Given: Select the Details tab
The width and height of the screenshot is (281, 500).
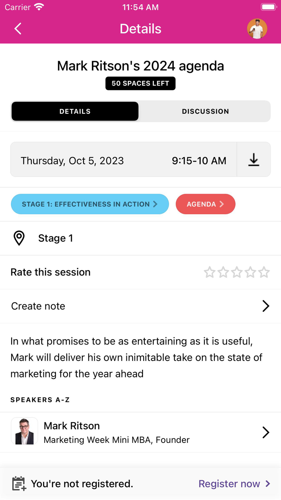Looking at the screenshot, I should 75,111.
